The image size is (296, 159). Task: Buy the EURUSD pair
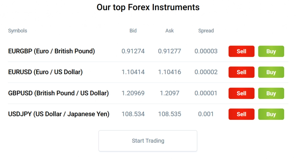point(271,72)
